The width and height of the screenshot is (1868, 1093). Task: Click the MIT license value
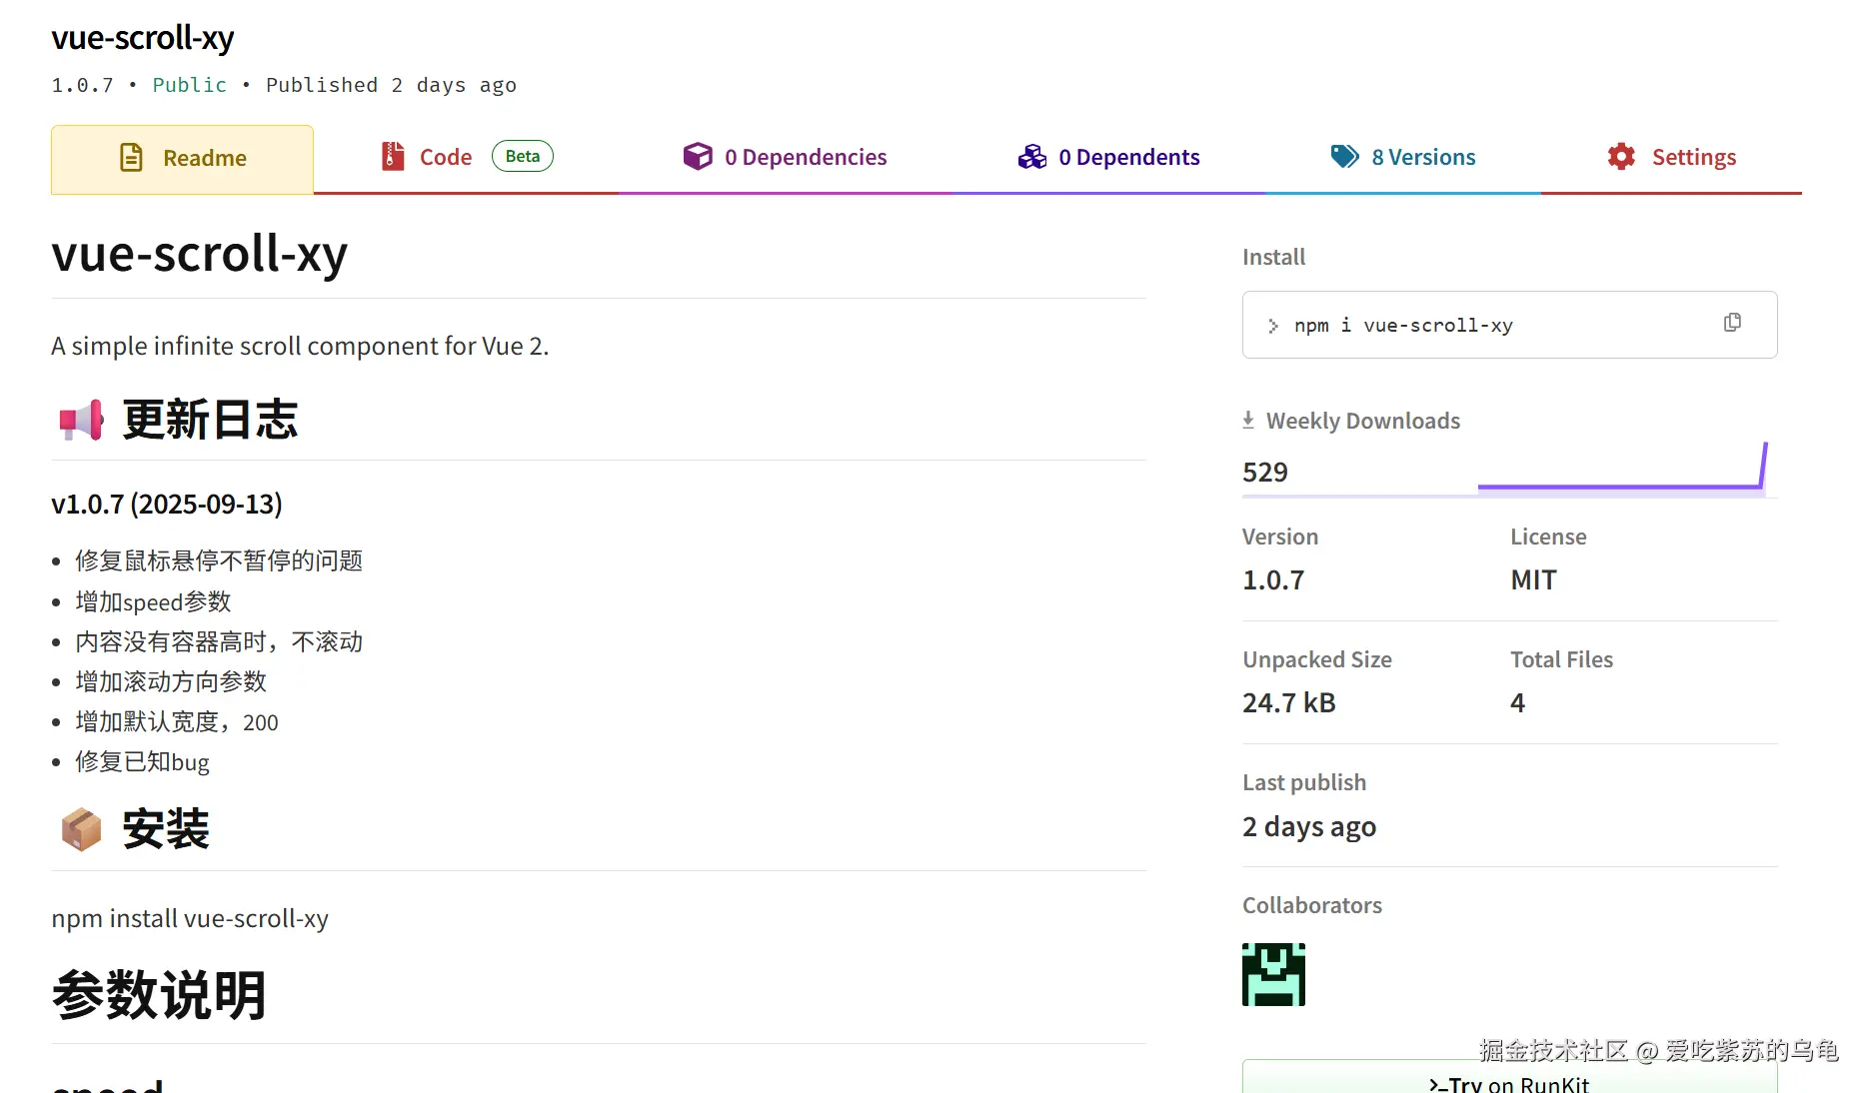pyautogui.click(x=1533, y=580)
